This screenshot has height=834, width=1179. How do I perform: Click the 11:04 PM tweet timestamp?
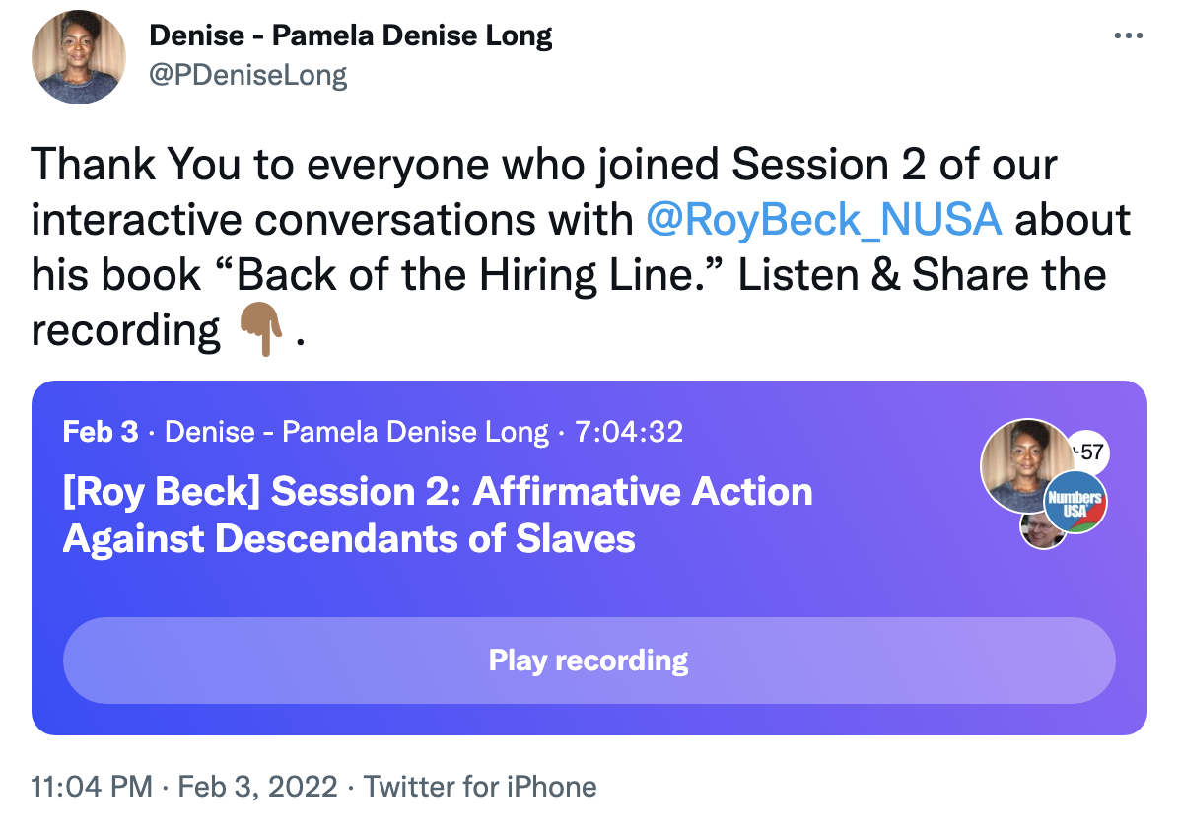pyautogui.click(x=92, y=787)
